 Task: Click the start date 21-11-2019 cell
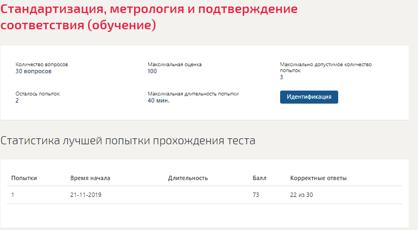pyautogui.click(x=86, y=195)
